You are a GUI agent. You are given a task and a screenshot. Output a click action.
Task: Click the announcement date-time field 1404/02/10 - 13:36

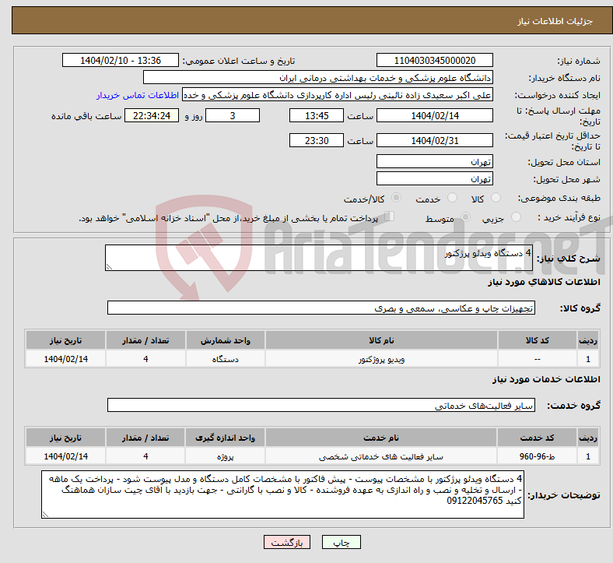(x=121, y=60)
